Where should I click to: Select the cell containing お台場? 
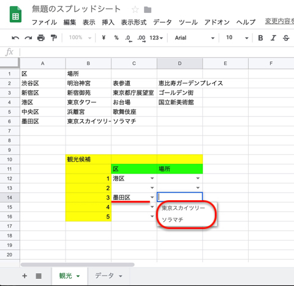pyautogui.click(x=134, y=102)
